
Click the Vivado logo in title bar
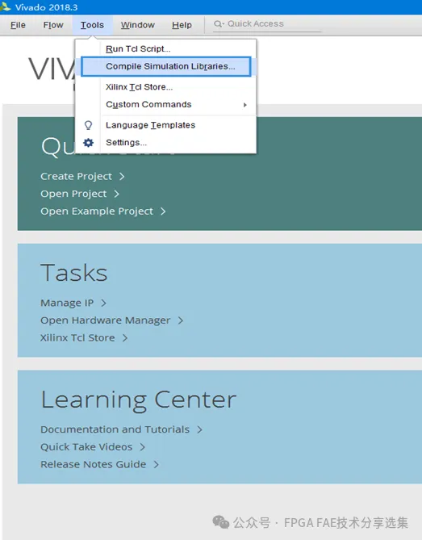pos(6,6)
